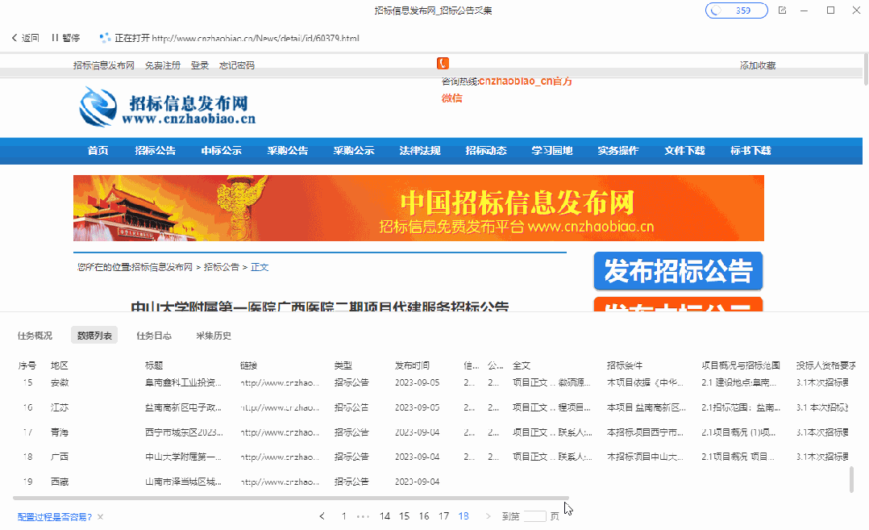This screenshot has height=530, width=869.
Task: Click the 登录 login link
Action: [199, 65]
